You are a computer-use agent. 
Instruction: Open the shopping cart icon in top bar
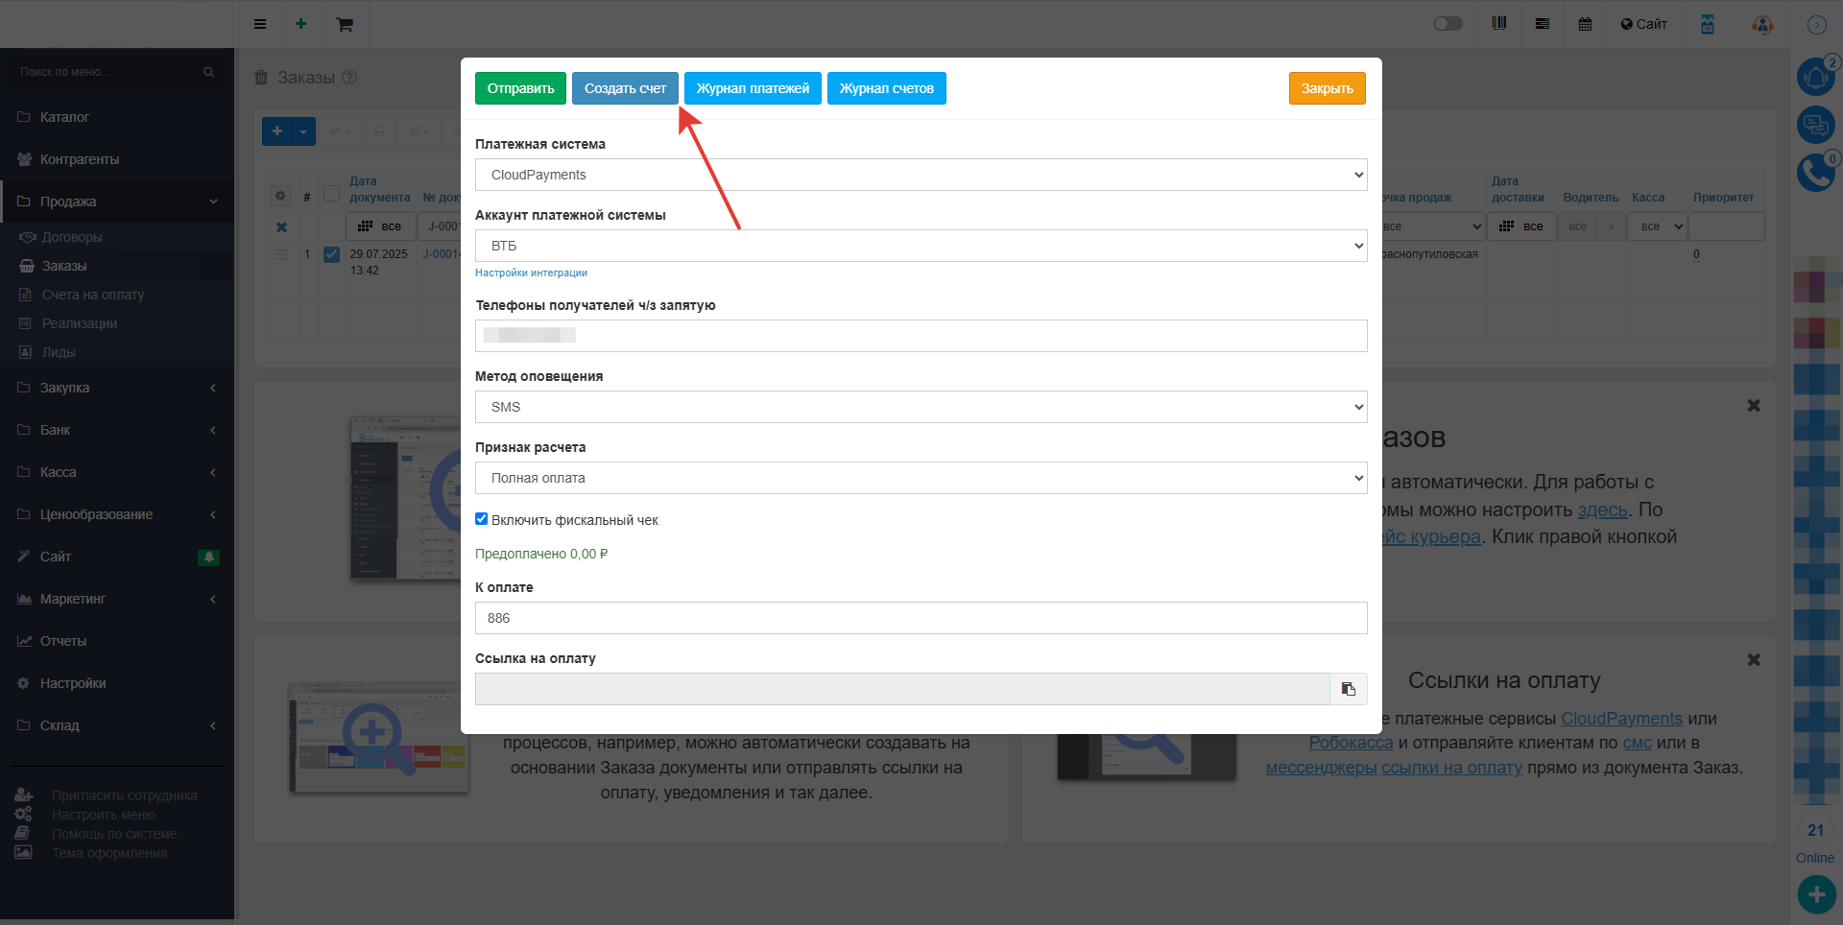(345, 25)
